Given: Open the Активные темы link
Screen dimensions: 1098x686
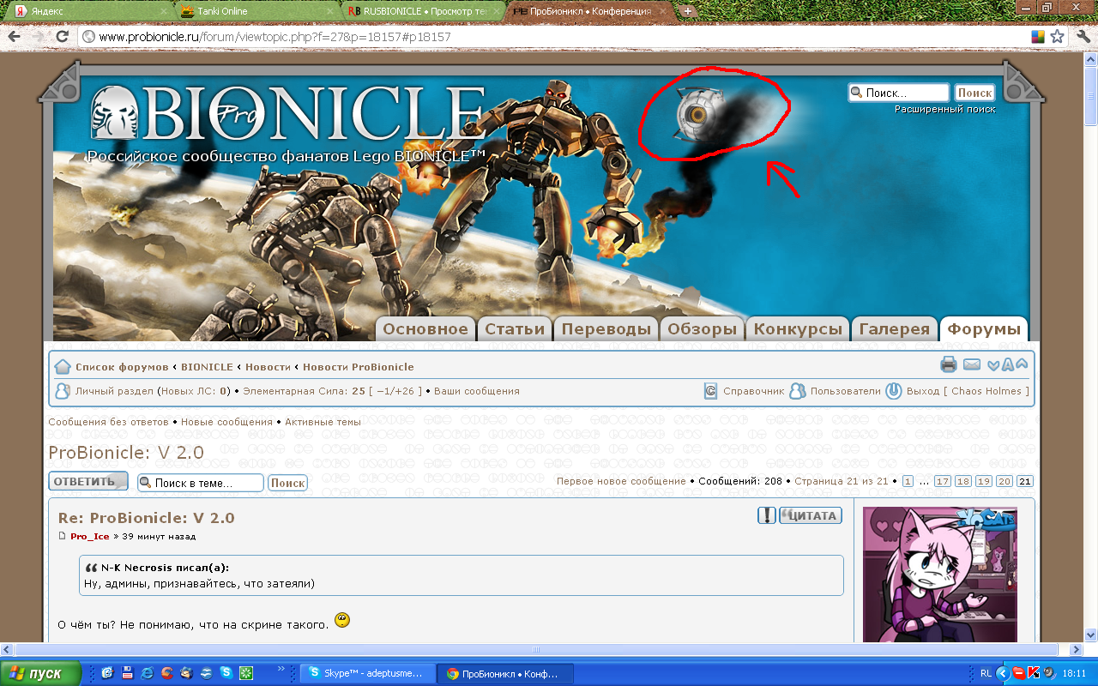Looking at the screenshot, I should point(323,422).
